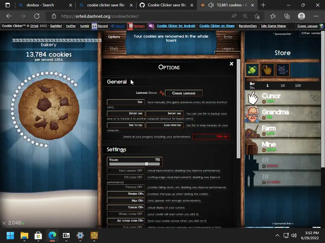The image size is (325, 243).
Task: View site information lock icon
Action: pyautogui.click(x=54, y=16)
